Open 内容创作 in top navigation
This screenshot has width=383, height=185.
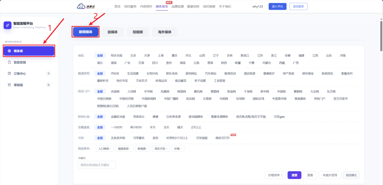click(146, 7)
